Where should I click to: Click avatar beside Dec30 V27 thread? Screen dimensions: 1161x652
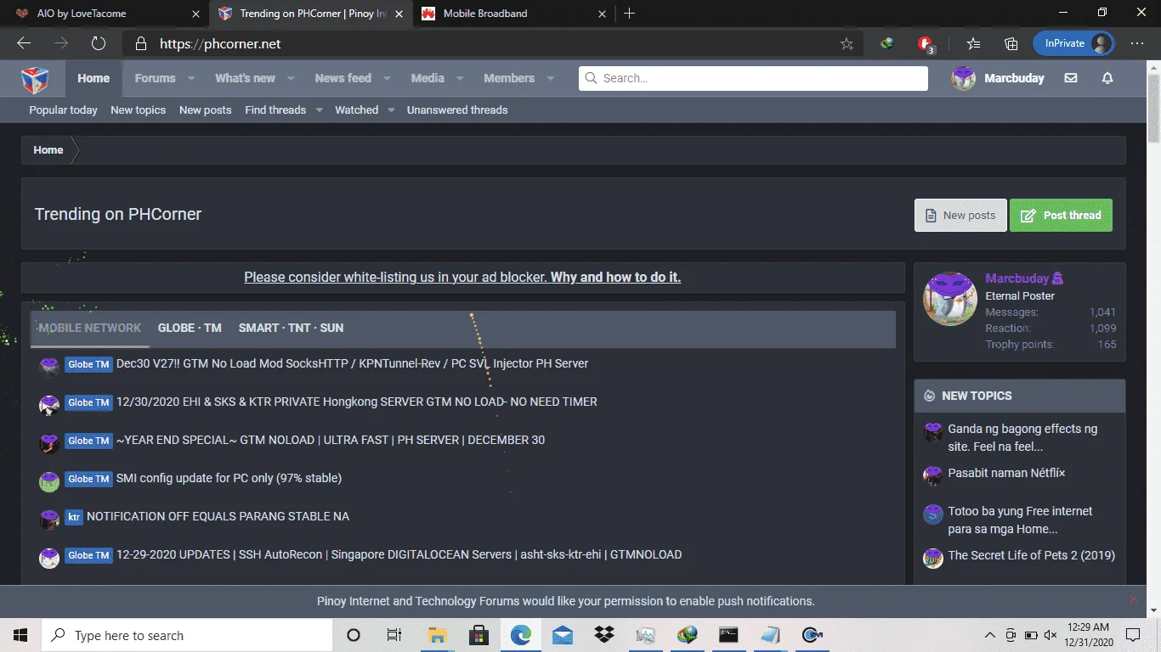pyautogui.click(x=49, y=366)
